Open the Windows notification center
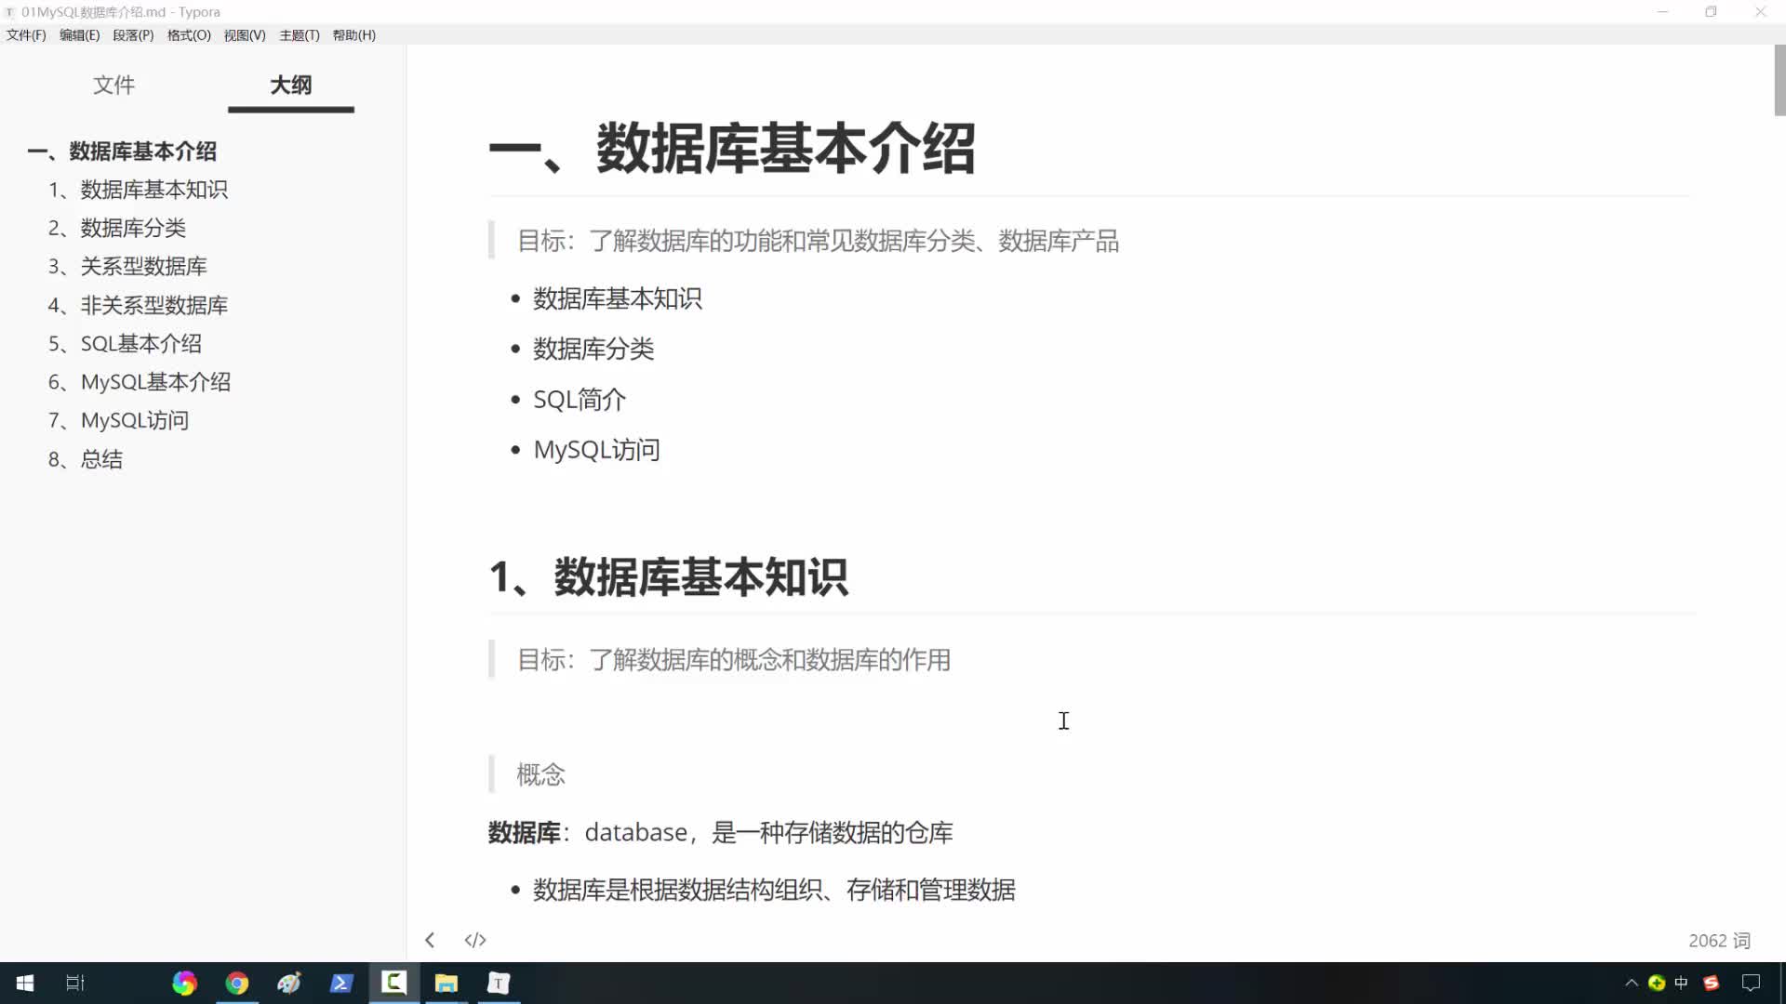1786x1004 pixels. click(1751, 983)
